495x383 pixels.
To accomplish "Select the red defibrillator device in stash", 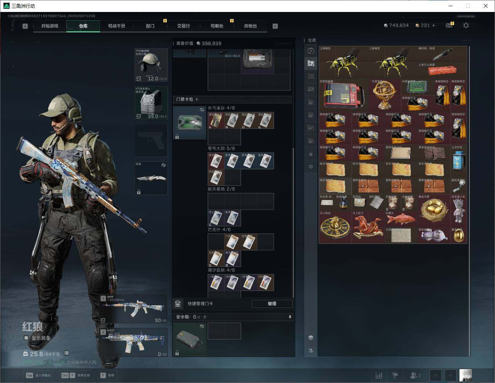I will click(x=344, y=95).
